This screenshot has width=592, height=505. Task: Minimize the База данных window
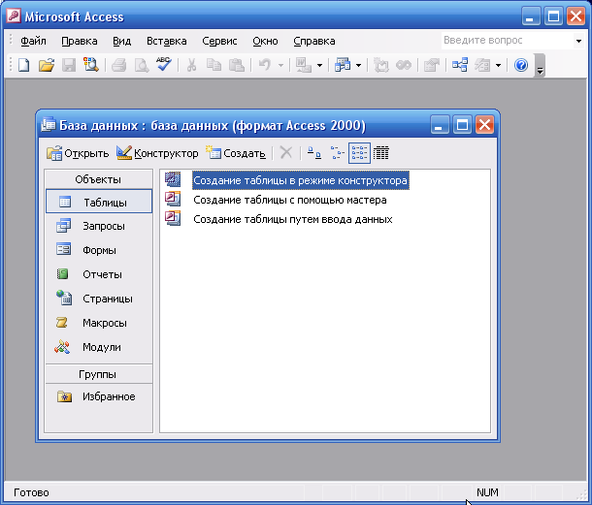pyautogui.click(x=439, y=125)
